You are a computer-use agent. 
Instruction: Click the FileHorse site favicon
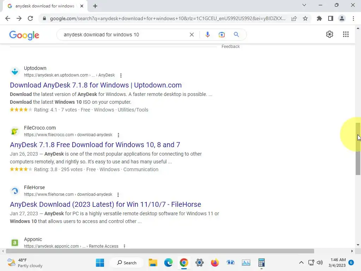pos(15,191)
